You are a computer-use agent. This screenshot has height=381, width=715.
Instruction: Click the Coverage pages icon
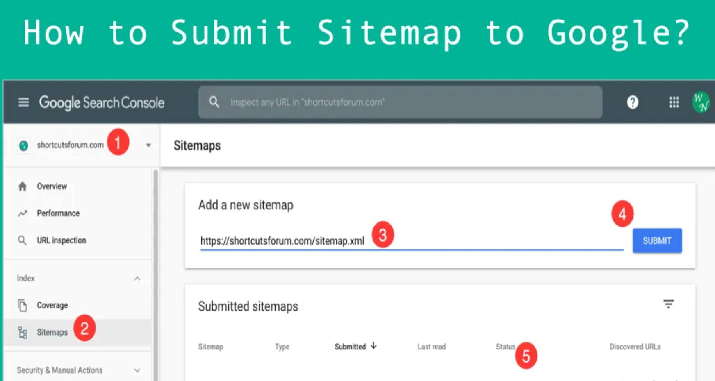tap(23, 305)
